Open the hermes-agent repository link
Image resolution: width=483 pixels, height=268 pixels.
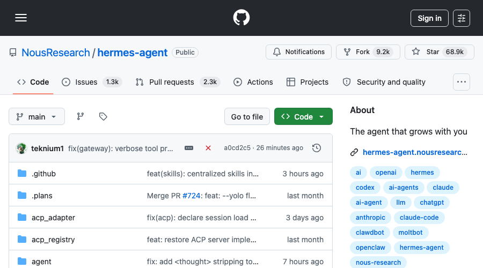[133, 53]
